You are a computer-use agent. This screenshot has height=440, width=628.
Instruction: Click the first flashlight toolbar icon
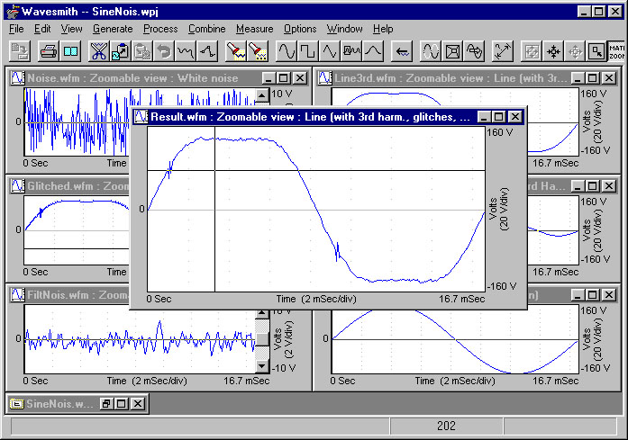tap(235, 51)
